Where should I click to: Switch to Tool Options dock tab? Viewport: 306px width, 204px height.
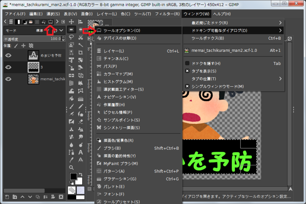point(50,22)
